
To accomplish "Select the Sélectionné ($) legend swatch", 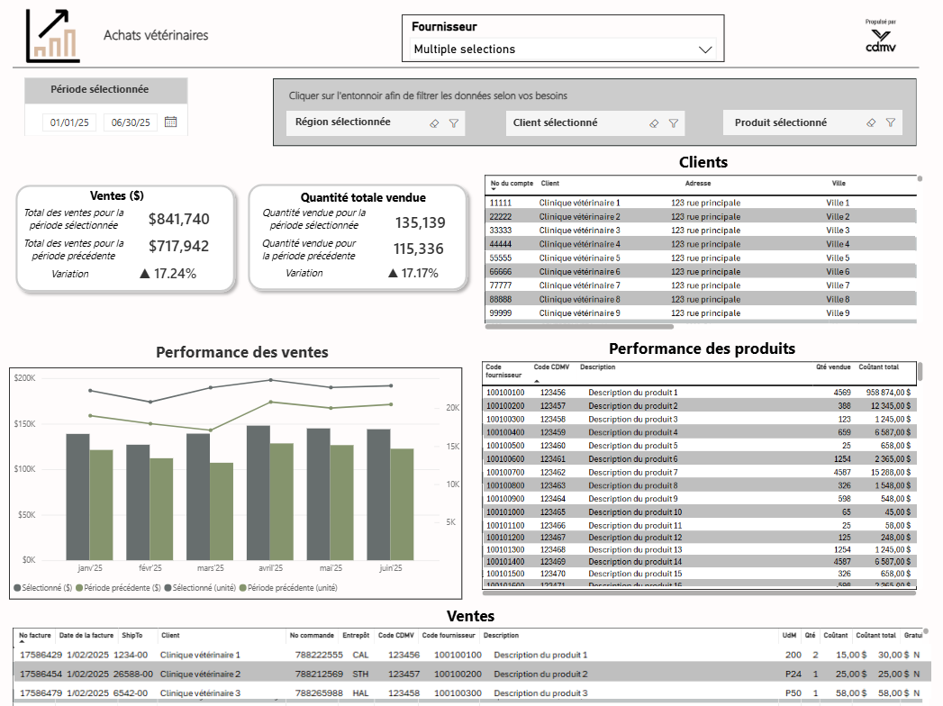I will tap(18, 588).
